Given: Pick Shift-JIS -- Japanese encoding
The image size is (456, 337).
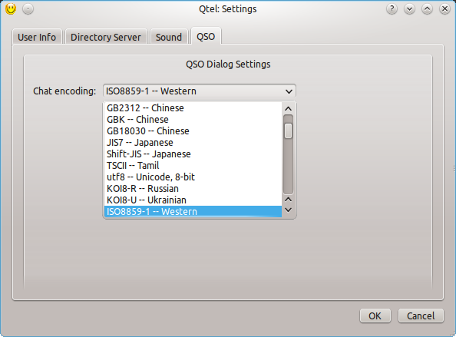Looking at the screenshot, I should pos(193,154).
